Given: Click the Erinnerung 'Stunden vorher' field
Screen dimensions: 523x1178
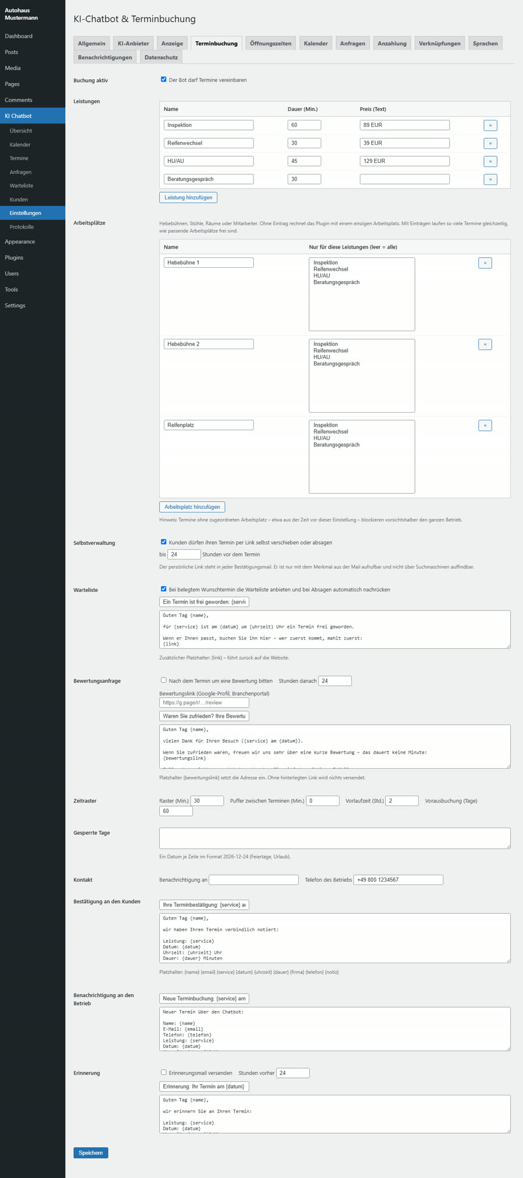Looking at the screenshot, I should click(293, 1073).
